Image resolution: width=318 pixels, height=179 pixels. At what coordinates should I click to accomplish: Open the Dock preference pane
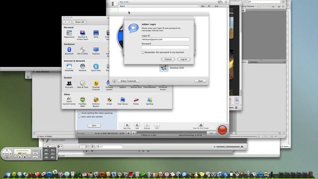coord(96,34)
